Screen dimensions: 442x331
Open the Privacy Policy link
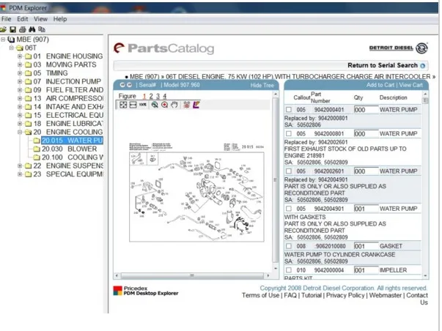tap(345, 296)
